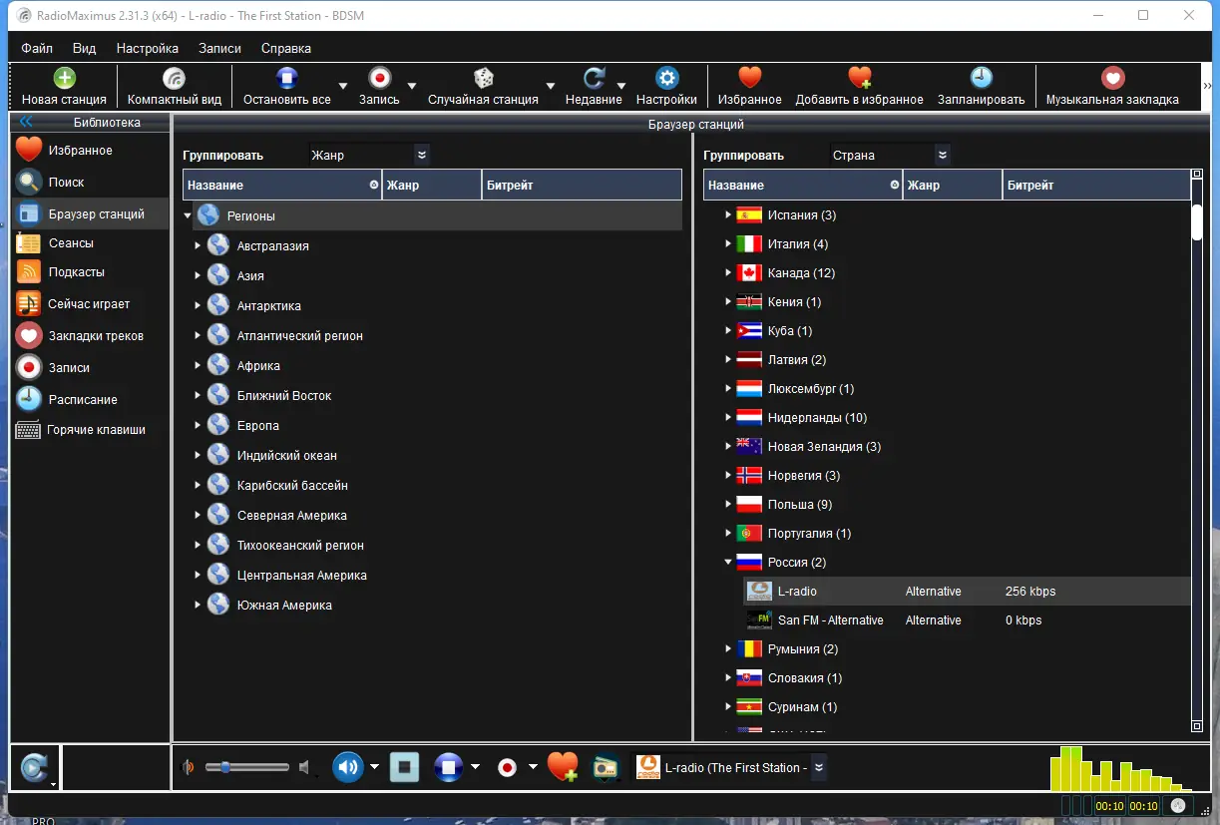The width and height of the screenshot is (1220, 825).
Task: Open Записи in the sidebar
Action: (x=90, y=367)
